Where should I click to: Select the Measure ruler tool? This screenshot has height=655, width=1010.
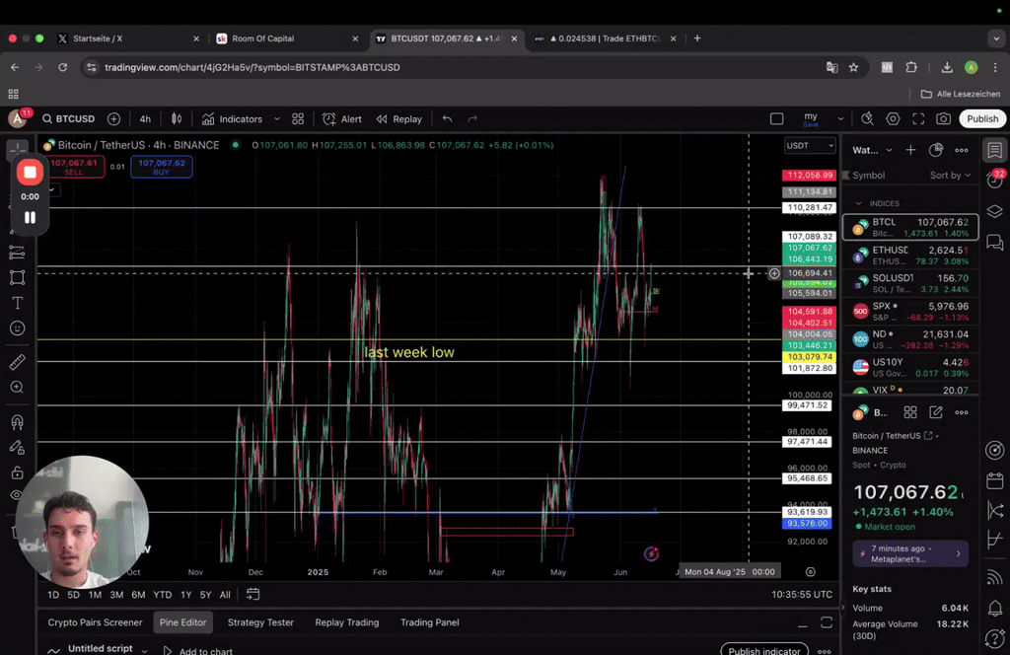18,362
